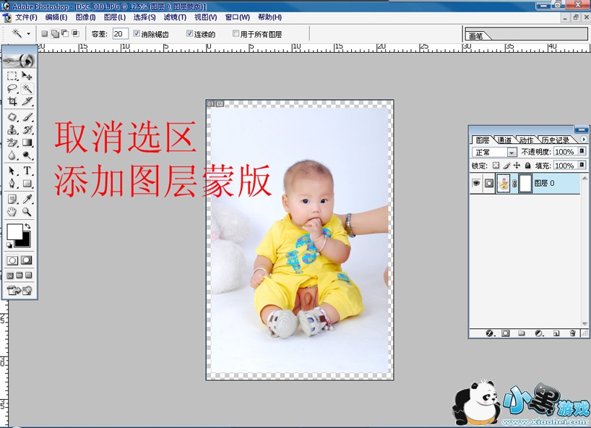Open the layers panel flyout menu
Image resolution: width=591 pixels, height=428 pixels.
(x=584, y=140)
